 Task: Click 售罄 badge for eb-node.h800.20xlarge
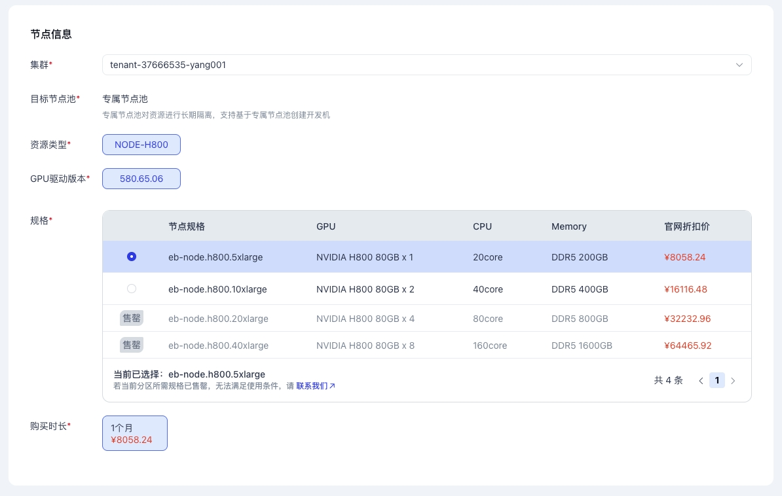pos(132,319)
